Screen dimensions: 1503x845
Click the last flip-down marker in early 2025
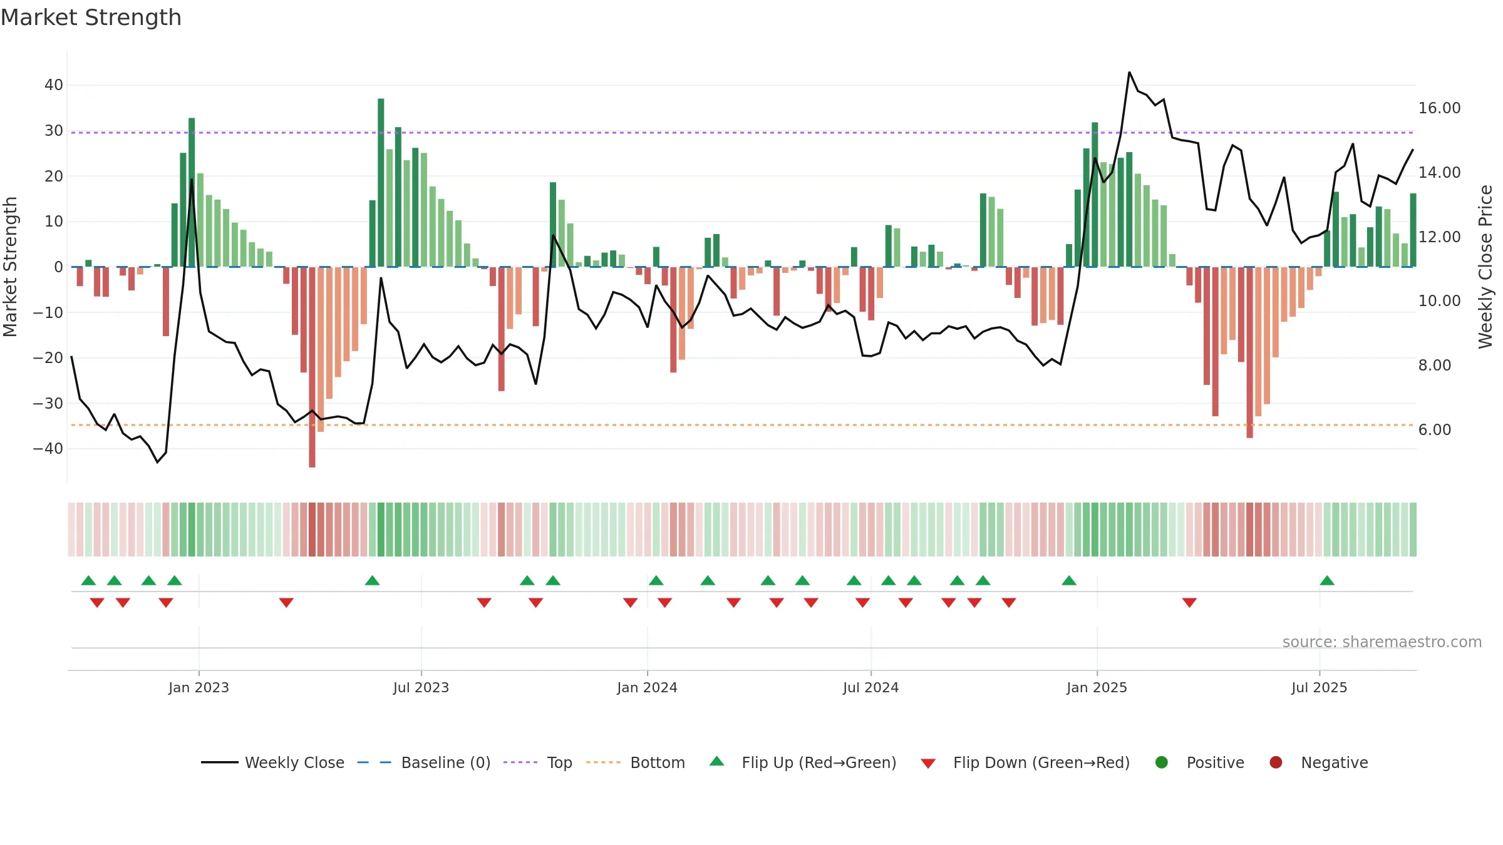tap(1189, 603)
